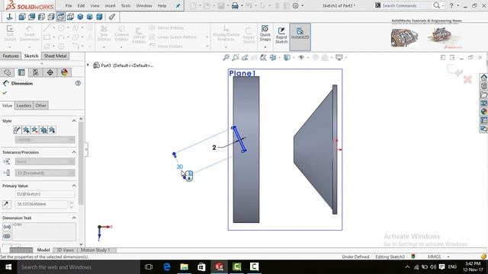Screen dimensions: 488x274
Task: Open the Edit menu
Action: tap(82, 5)
